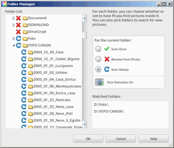Click the Remove from Picasa label text

click(126, 59)
